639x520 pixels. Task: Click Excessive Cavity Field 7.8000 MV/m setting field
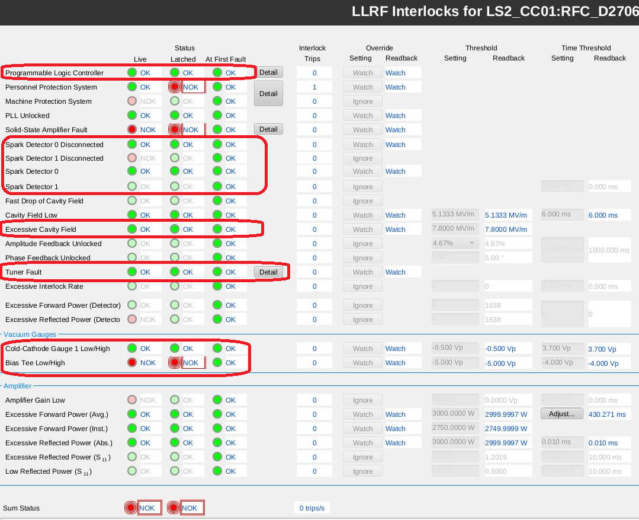(x=454, y=229)
